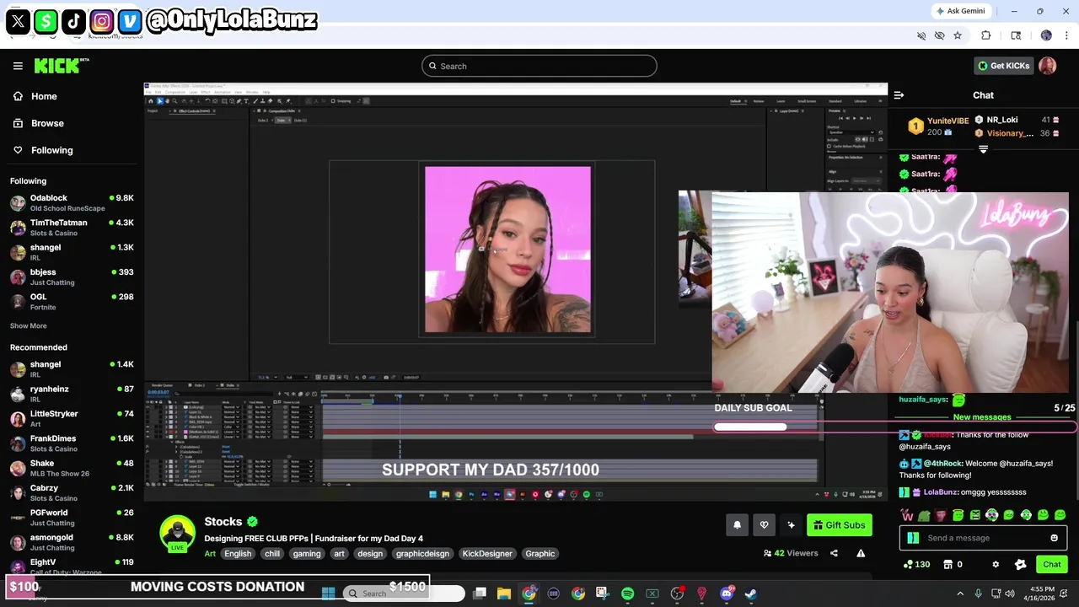1079x607 pixels.
Task: Click the chat star badge icon
Action: (1021, 565)
